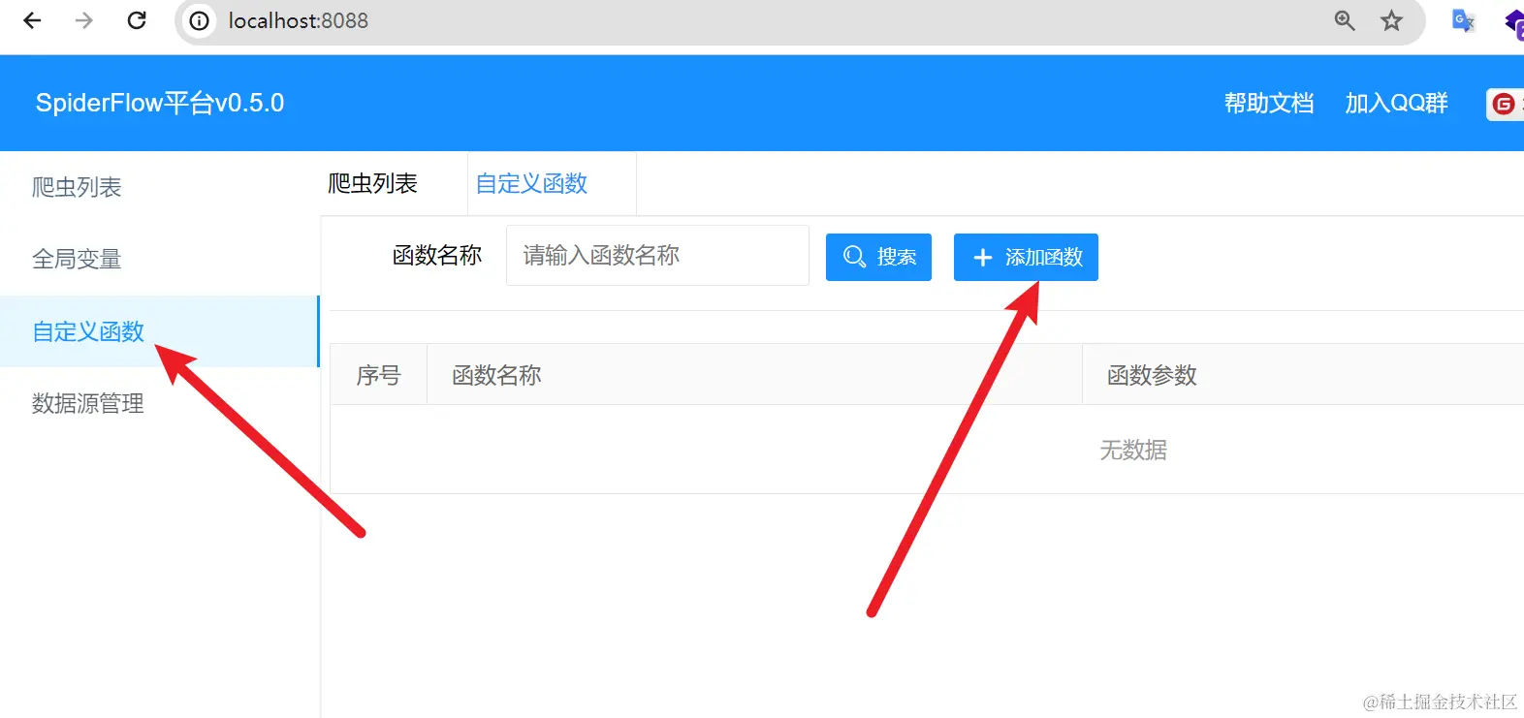The width and height of the screenshot is (1524, 718).
Task: Open 数据源管理 in the left sidebar
Action: (x=159, y=403)
